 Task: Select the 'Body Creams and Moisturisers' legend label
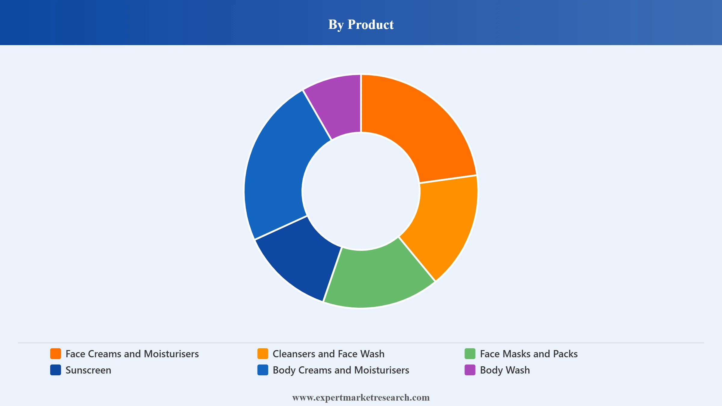tap(341, 370)
